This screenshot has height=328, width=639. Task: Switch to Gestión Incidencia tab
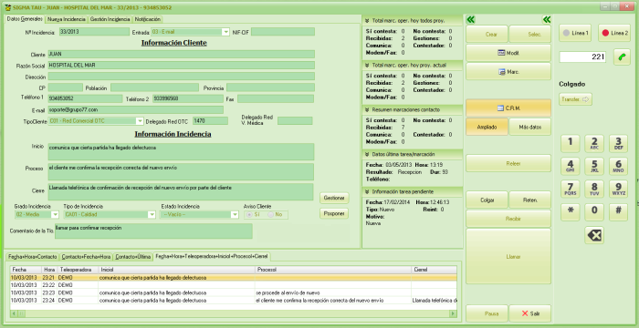[x=110, y=19]
